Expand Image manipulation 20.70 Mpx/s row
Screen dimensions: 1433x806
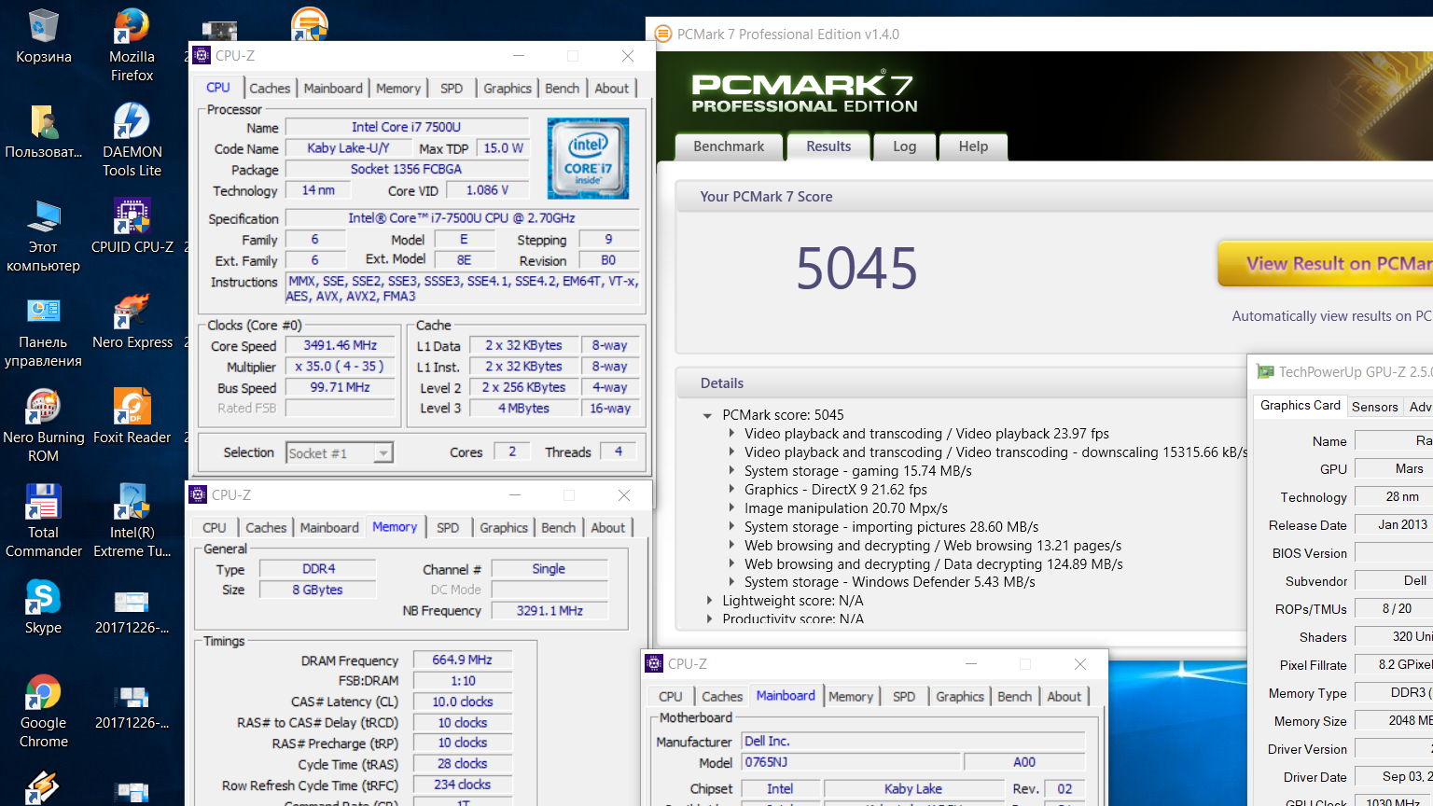pyautogui.click(x=731, y=508)
